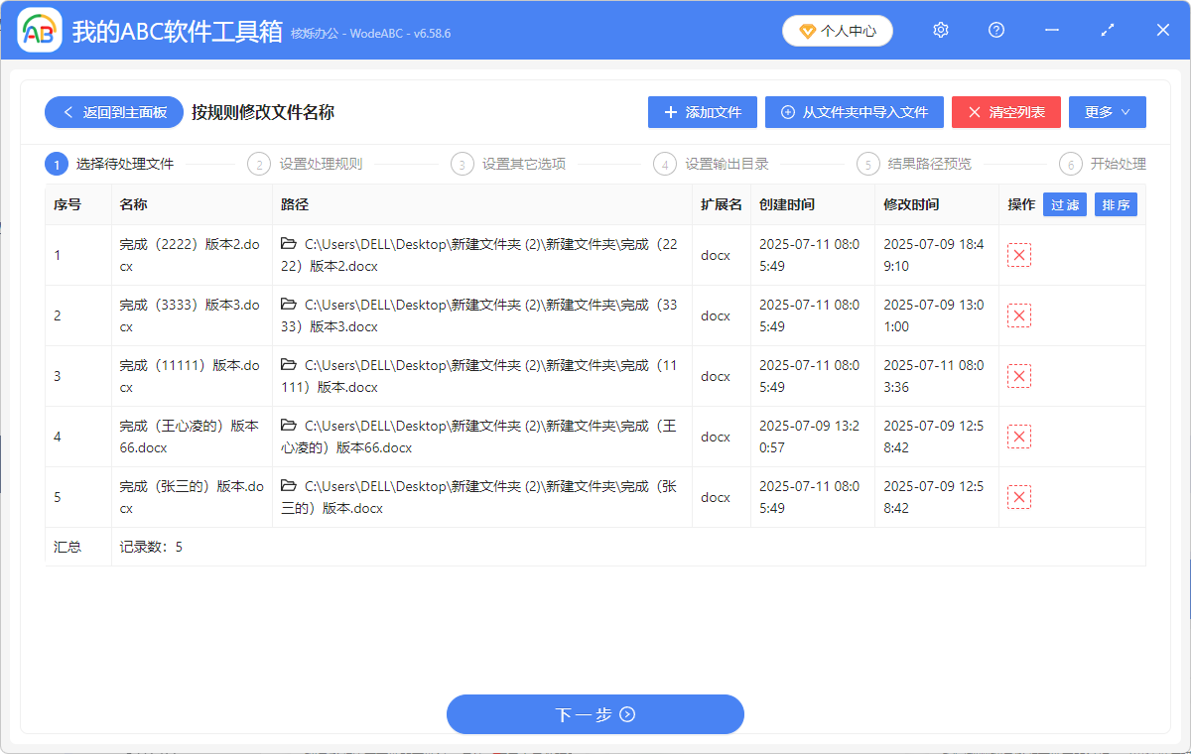The image size is (1191, 754).
Task: Click the WodeABC app logo icon
Action: coord(38,30)
